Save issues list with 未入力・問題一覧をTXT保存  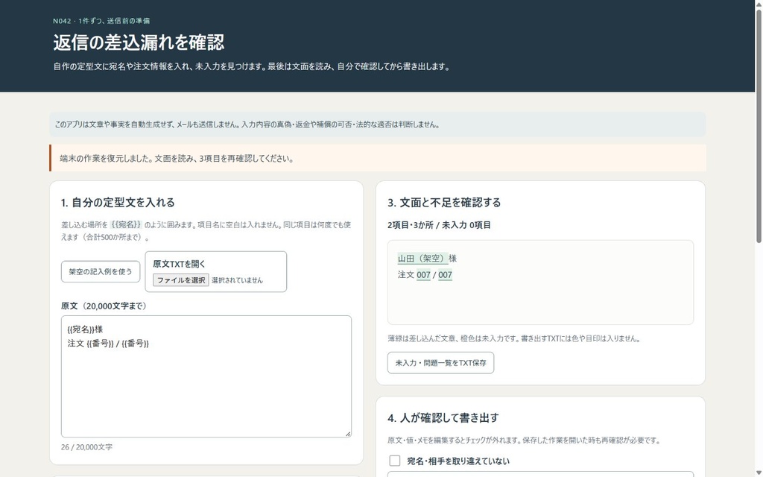pos(440,363)
